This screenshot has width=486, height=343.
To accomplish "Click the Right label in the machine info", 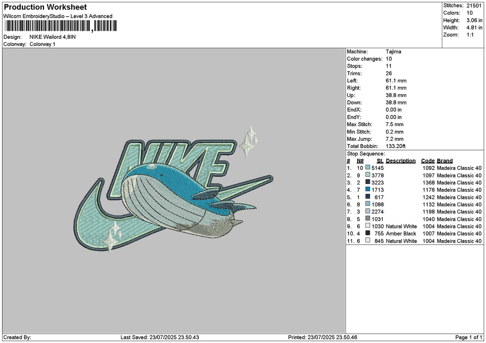I will pos(354,88).
